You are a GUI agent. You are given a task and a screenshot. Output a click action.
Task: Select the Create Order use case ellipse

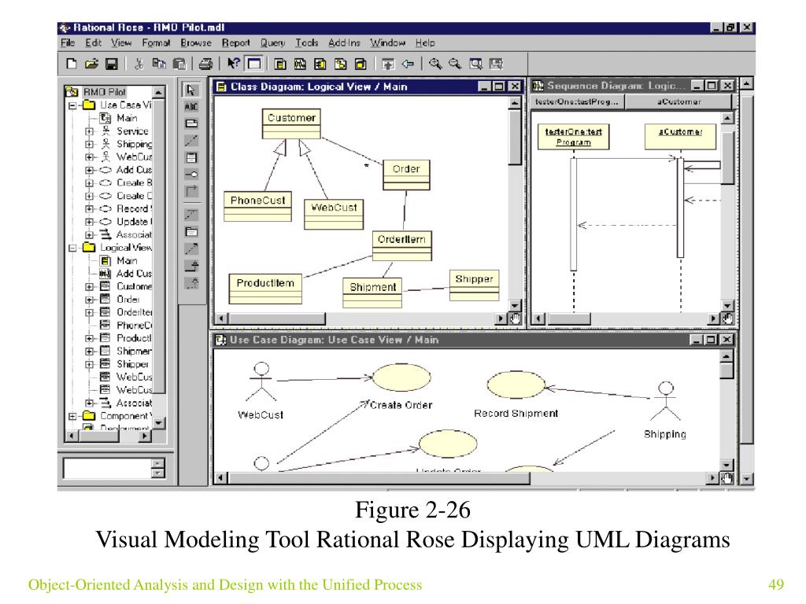401,377
